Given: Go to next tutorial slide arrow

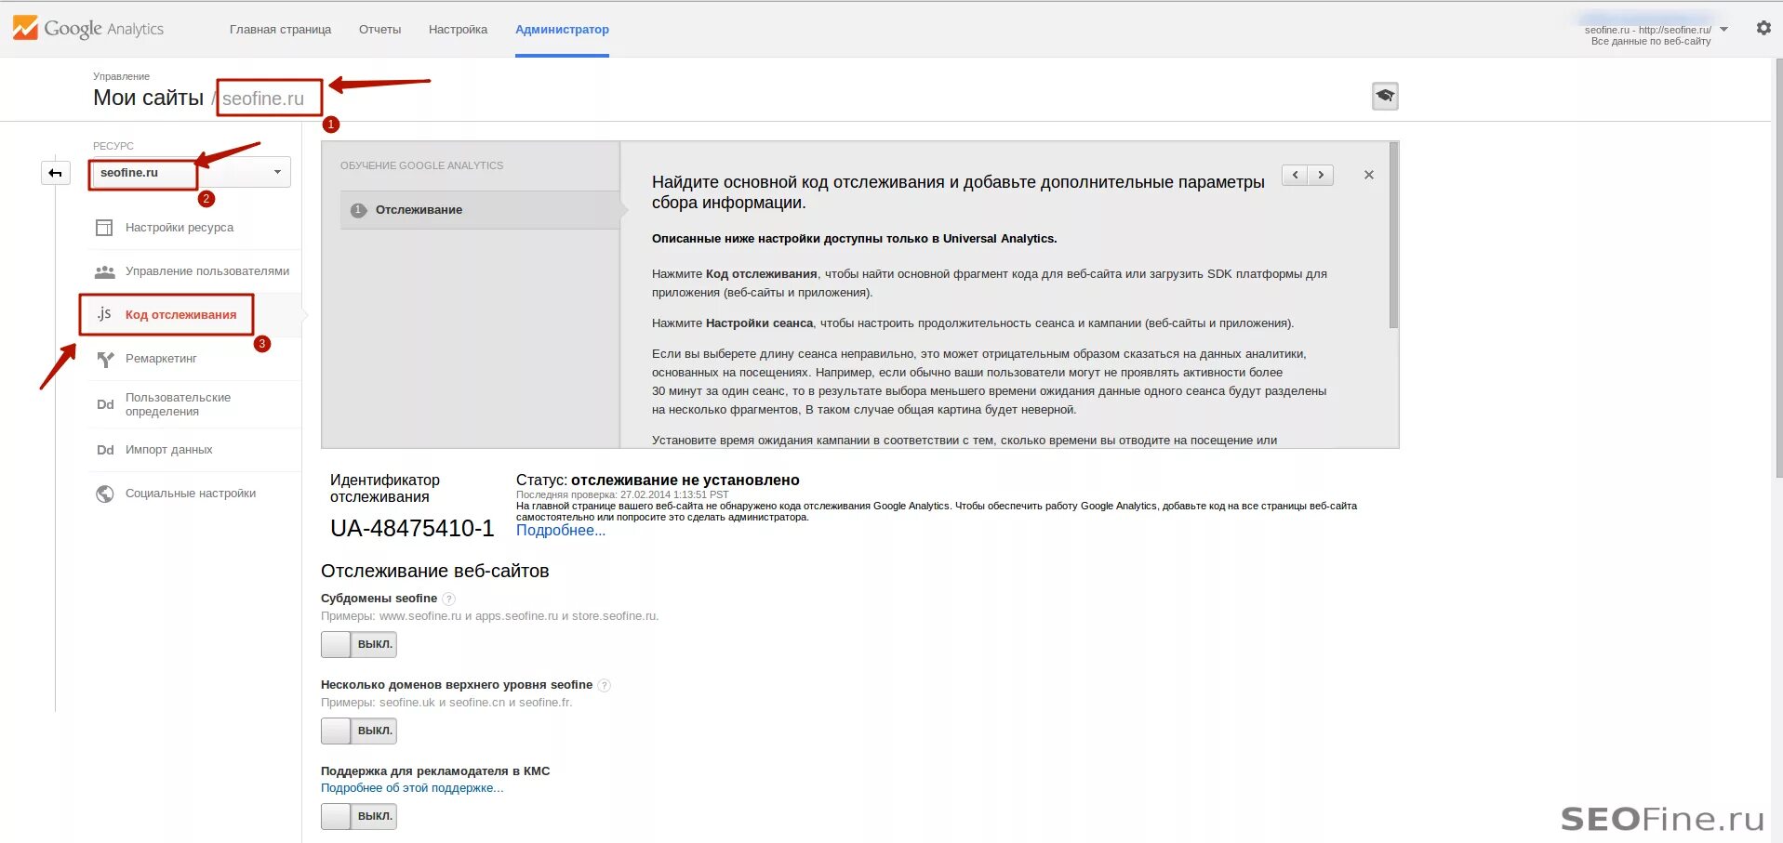Looking at the screenshot, I should (x=1321, y=175).
